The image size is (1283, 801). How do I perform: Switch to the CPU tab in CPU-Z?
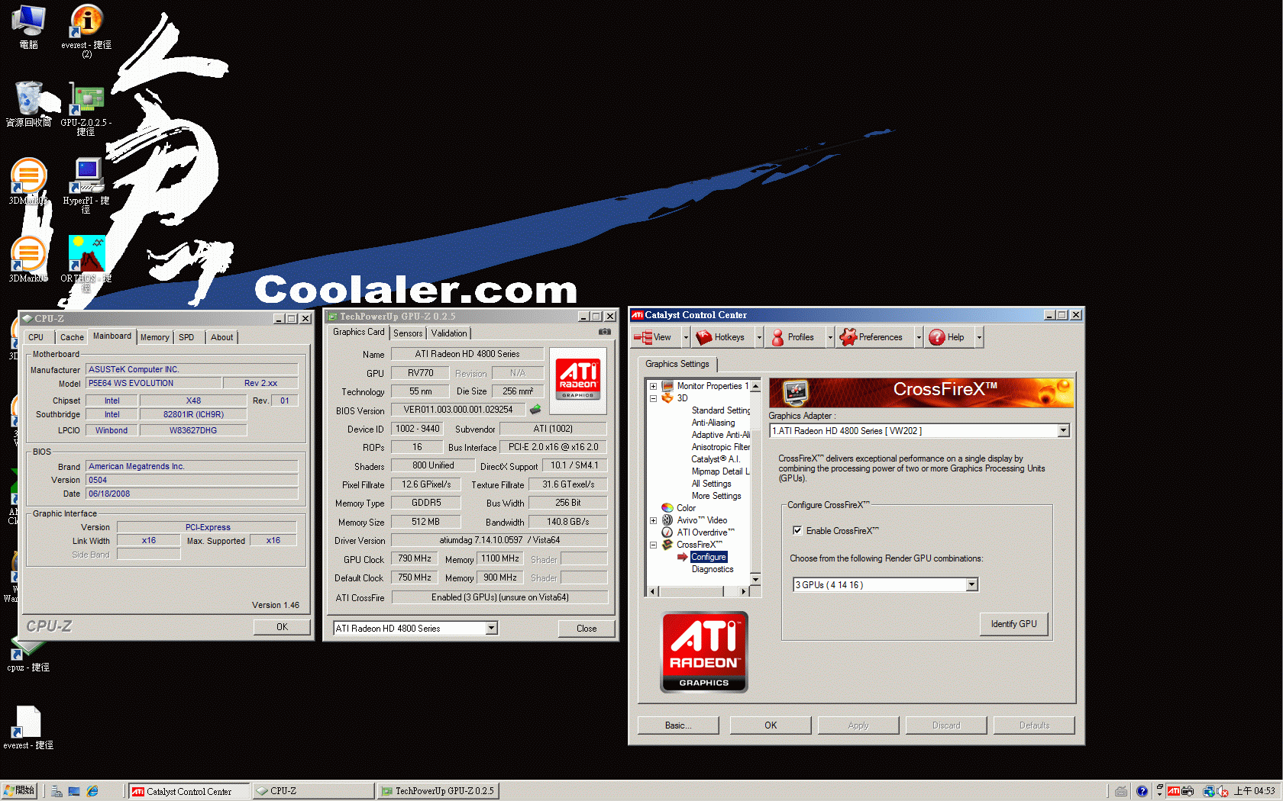coord(36,337)
